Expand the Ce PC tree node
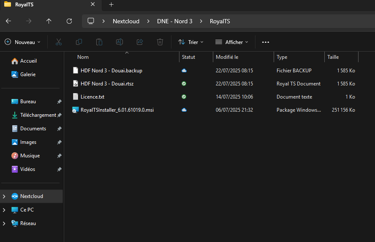 [x=4, y=210]
